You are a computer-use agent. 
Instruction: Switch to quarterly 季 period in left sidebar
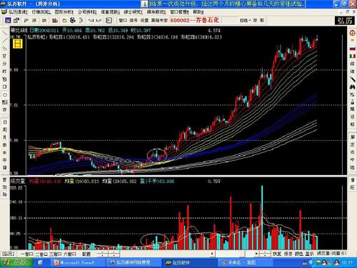point(4,145)
